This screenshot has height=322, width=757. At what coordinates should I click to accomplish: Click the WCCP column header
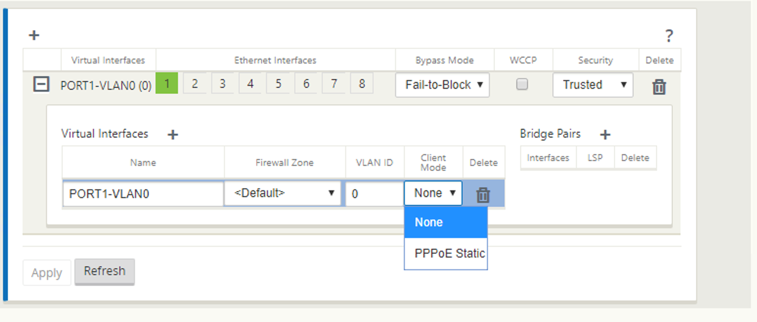point(523,60)
